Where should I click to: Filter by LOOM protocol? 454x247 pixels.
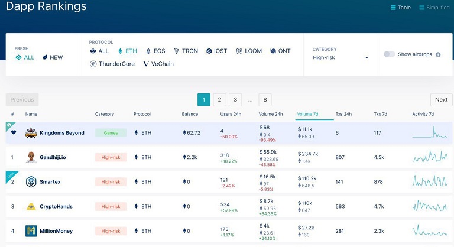pos(249,51)
